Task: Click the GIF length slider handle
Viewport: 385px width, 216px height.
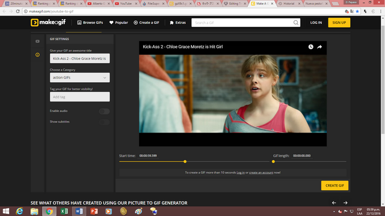Action: point(273,161)
